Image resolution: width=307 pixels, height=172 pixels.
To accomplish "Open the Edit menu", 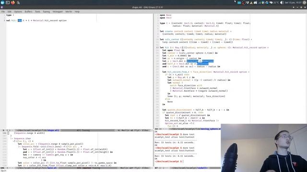I will [x=9, y=11].
